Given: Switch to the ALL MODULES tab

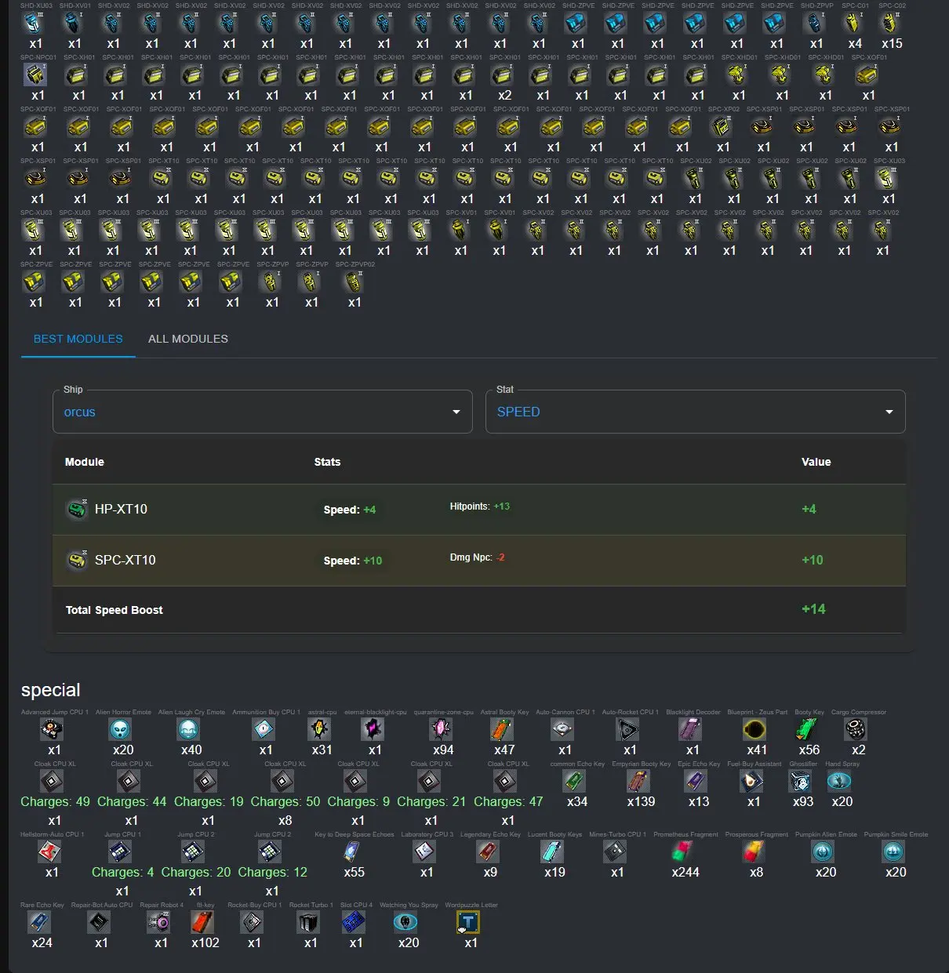Looking at the screenshot, I should (188, 339).
